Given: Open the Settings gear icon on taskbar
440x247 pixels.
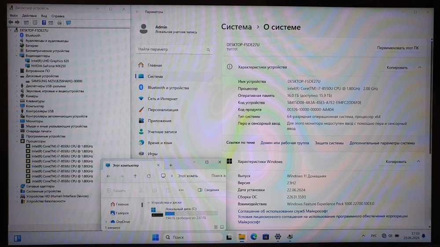Looking at the screenshot, I should click(278, 236).
